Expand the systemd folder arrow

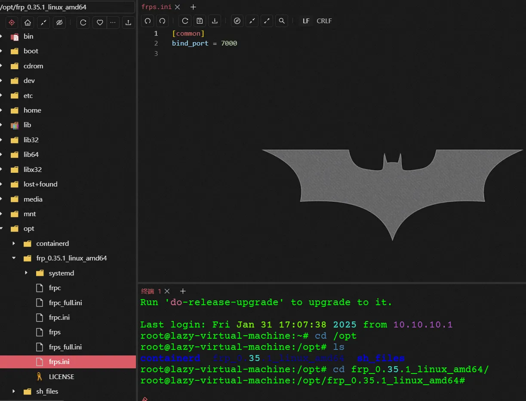[26, 273]
